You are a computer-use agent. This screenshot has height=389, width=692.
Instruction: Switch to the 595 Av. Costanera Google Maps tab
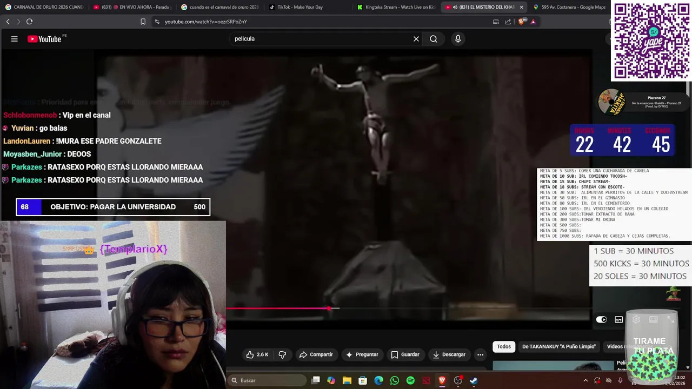click(x=569, y=7)
